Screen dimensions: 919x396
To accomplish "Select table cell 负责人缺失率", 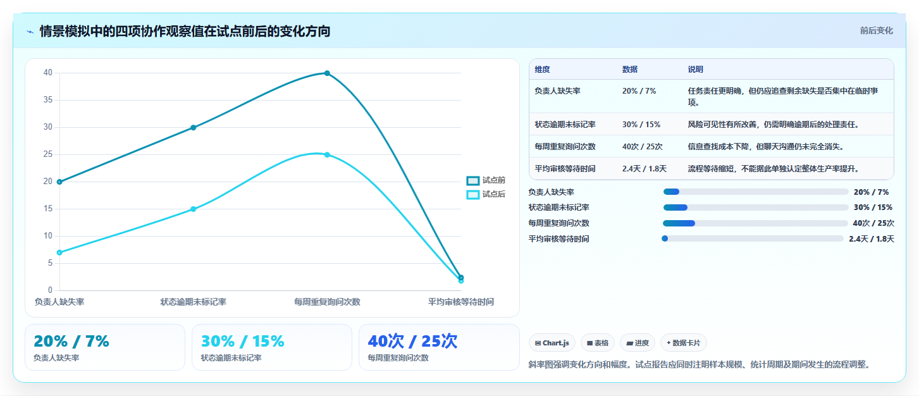I will pos(557,91).
